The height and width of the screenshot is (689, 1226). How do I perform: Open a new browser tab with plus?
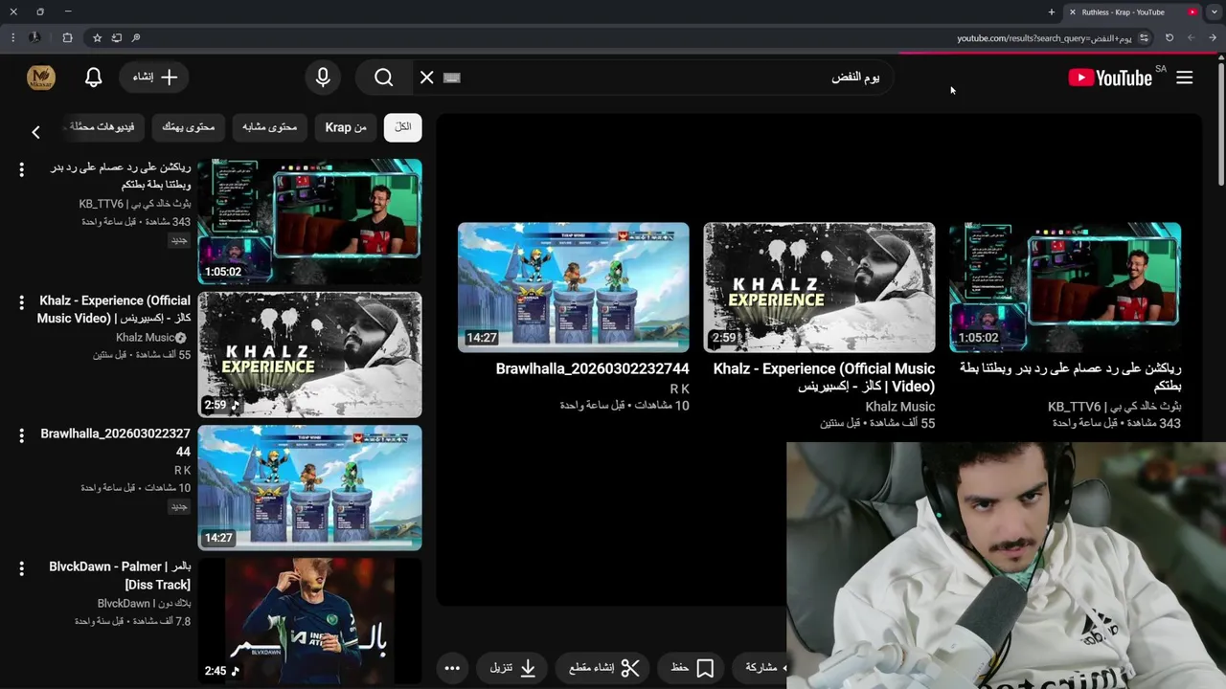tap(1052, 12)
